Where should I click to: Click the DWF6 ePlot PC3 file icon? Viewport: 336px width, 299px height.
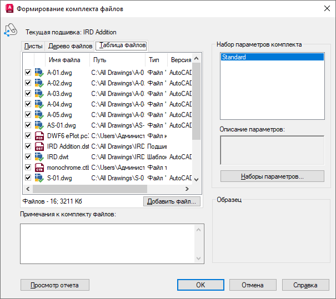click(39, 136)
